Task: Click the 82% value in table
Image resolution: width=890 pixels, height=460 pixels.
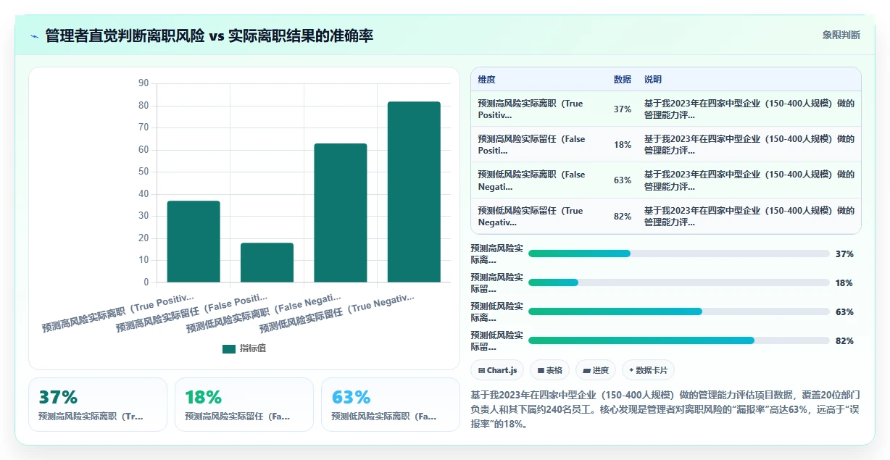Action: 622,217
